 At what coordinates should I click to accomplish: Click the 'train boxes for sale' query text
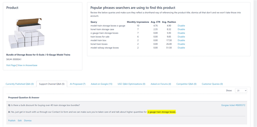click(x=100, y=37)
